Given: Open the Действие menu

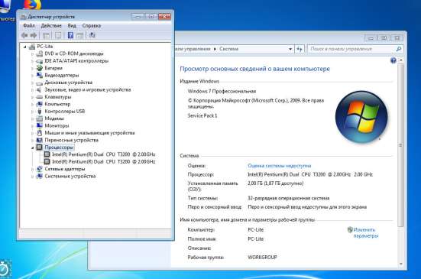Looking at the screenshot, I should [51, 26].
